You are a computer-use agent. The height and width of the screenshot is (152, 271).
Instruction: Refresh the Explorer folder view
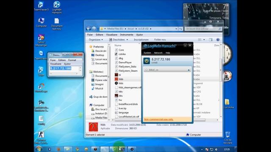tap(181, 29)
